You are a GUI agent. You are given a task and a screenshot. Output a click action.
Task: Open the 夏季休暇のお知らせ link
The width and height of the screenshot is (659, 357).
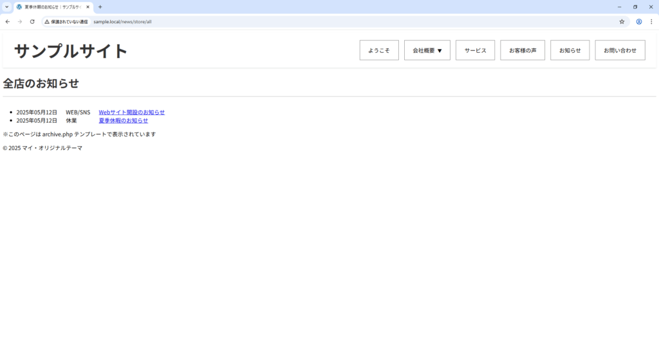(x=123, y=120)
